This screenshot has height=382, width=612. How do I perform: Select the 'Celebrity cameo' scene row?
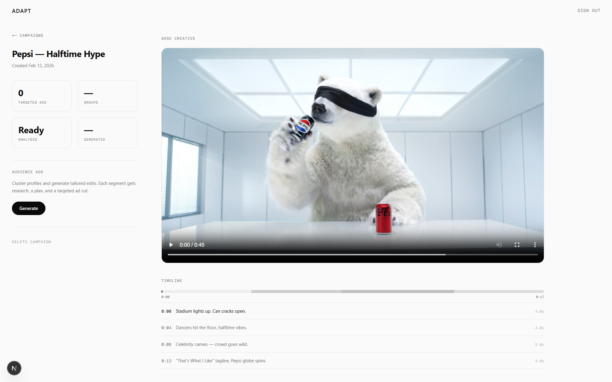212,344
